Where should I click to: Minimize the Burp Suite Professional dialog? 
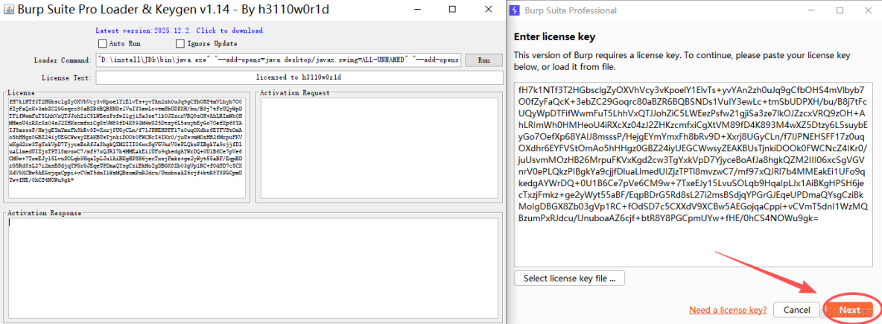[x=808, y=11]
